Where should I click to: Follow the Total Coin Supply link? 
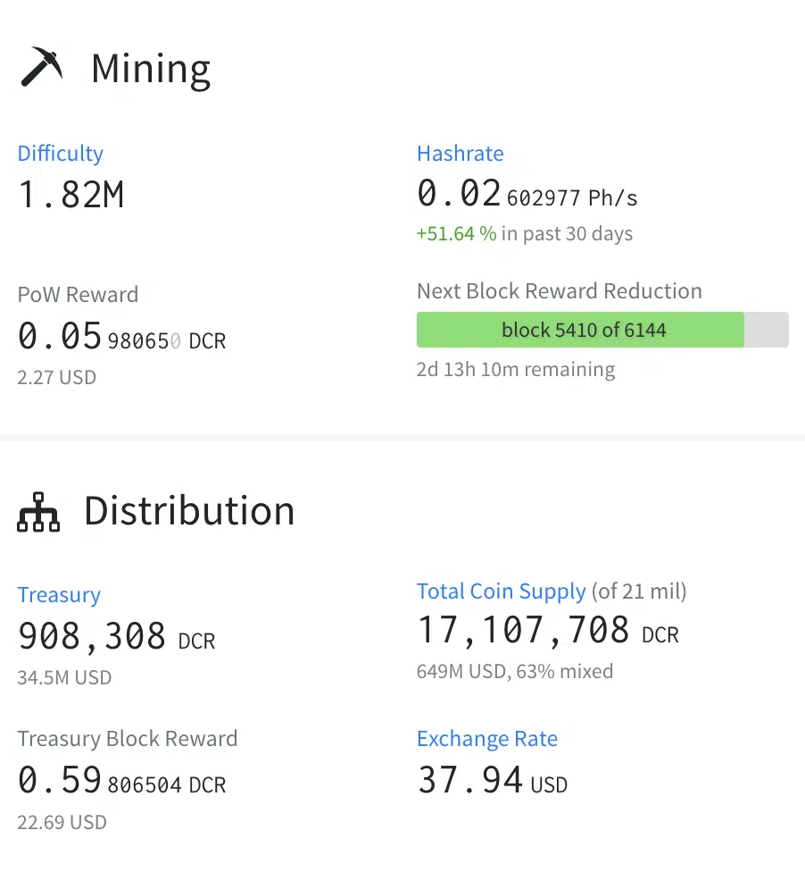(x=501, y=591)
